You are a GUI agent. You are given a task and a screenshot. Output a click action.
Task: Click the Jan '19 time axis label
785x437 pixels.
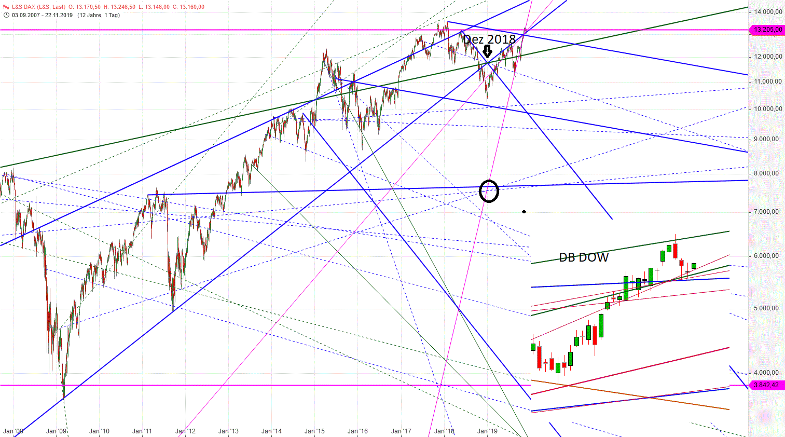[x=488, y=431]
